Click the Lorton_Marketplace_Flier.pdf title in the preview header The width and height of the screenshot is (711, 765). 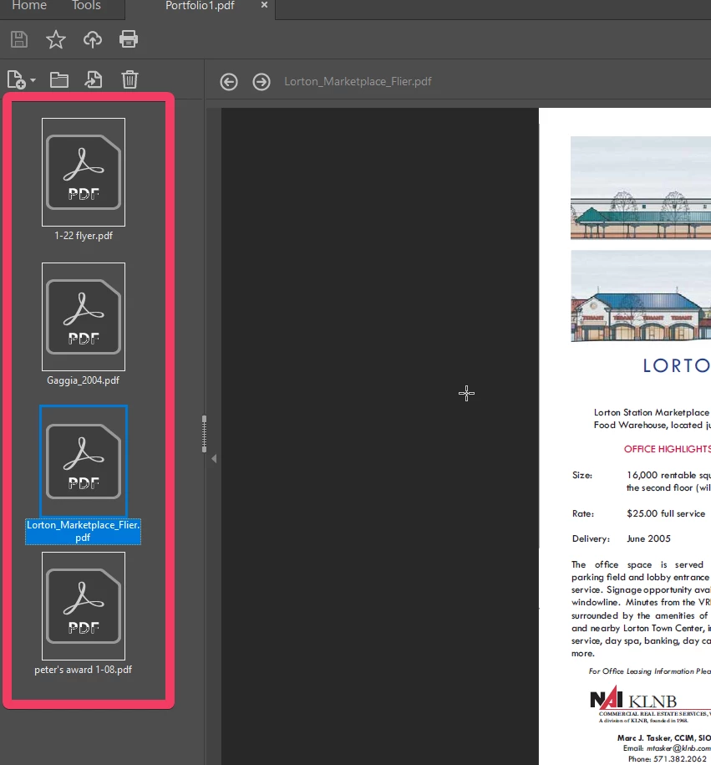click(x=358, y=81)
